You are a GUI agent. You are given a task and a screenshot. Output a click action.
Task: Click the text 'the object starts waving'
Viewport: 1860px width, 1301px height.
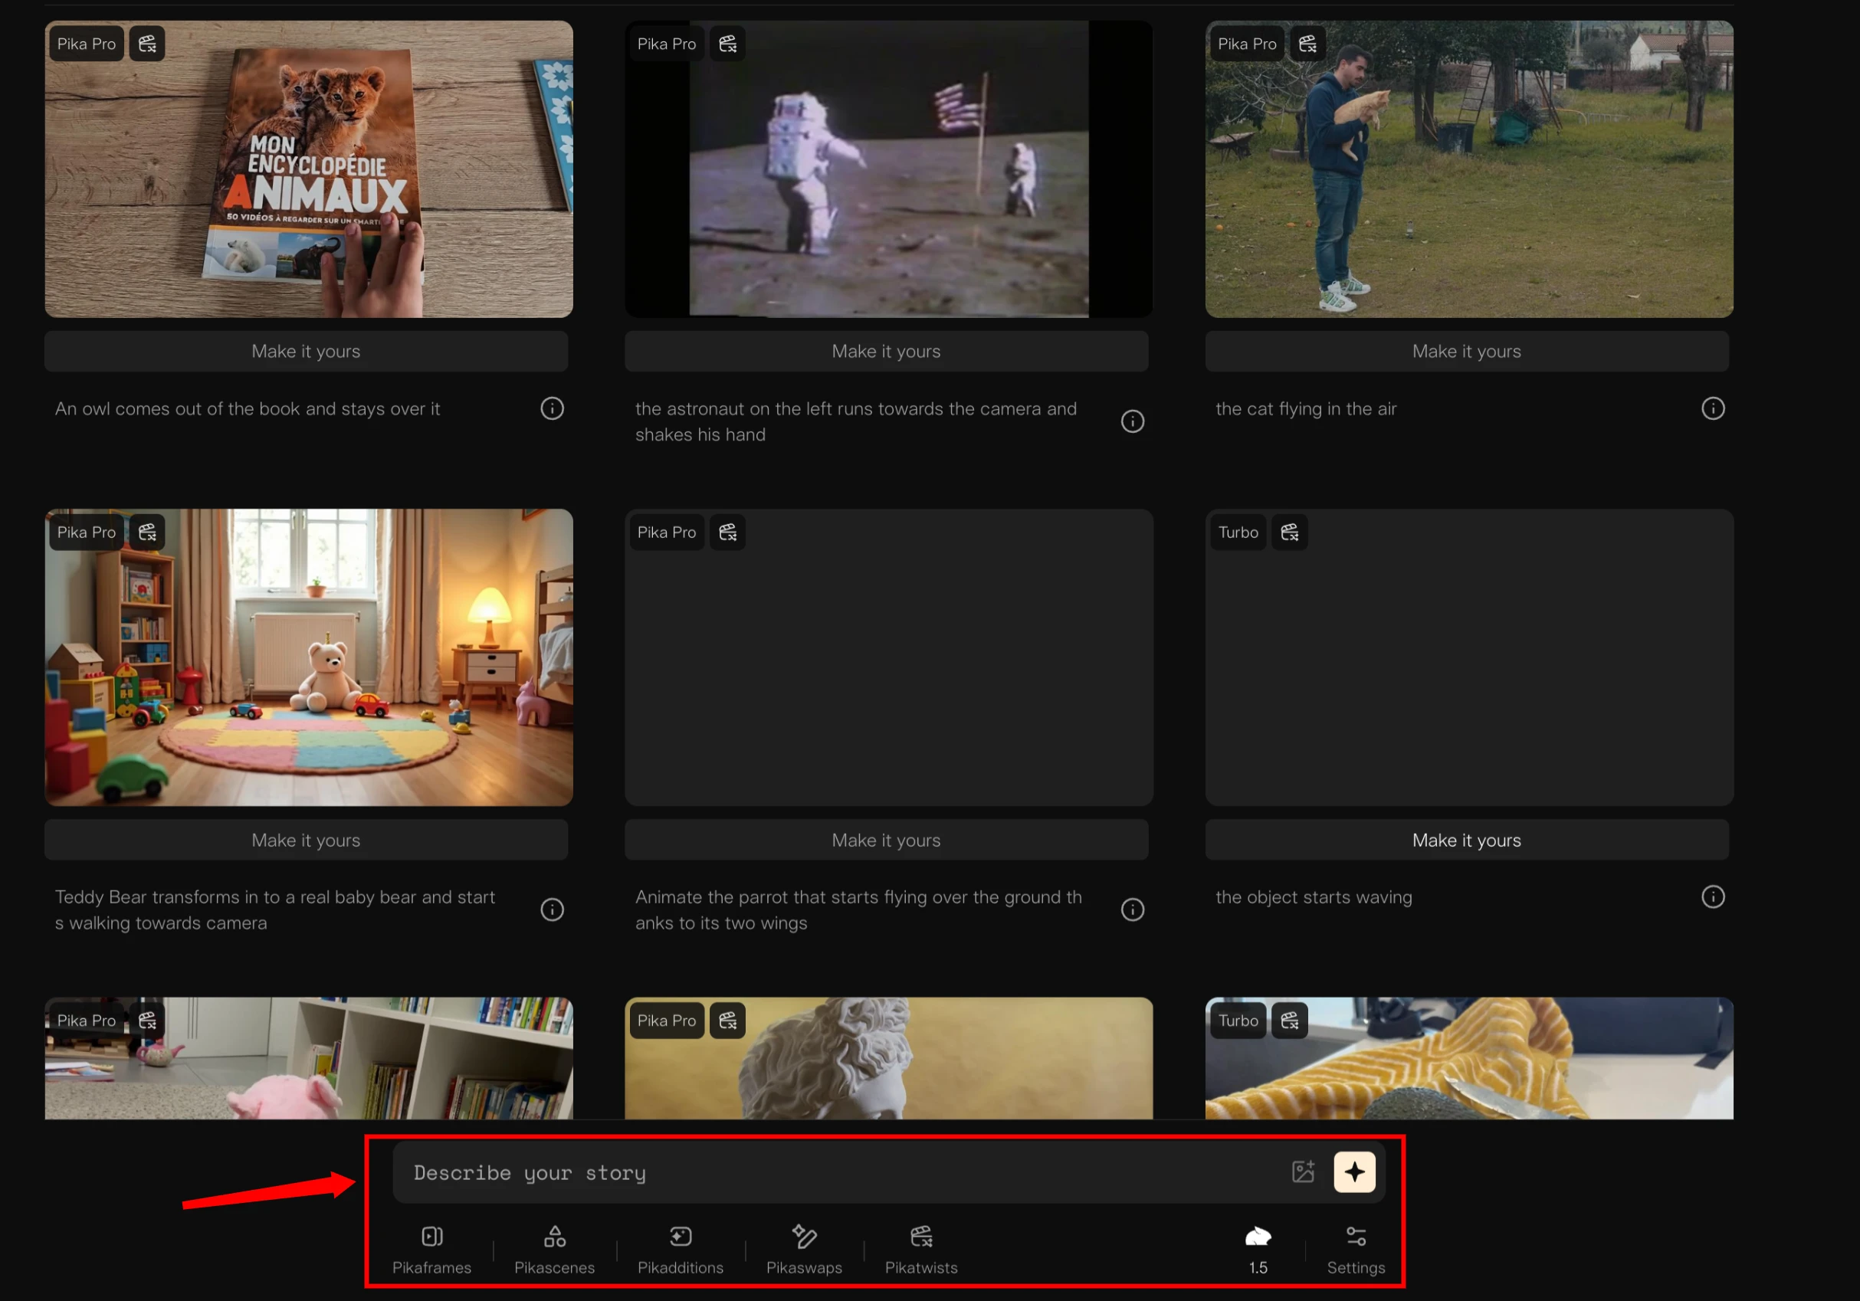click(1314, 897)
